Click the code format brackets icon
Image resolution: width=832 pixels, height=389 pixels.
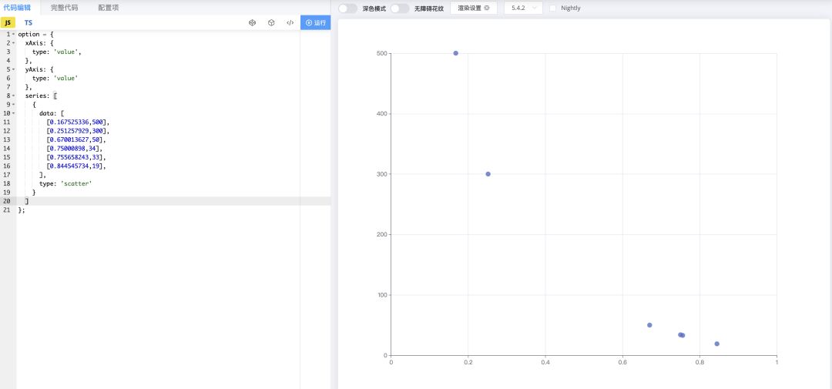tap(290, 23)
